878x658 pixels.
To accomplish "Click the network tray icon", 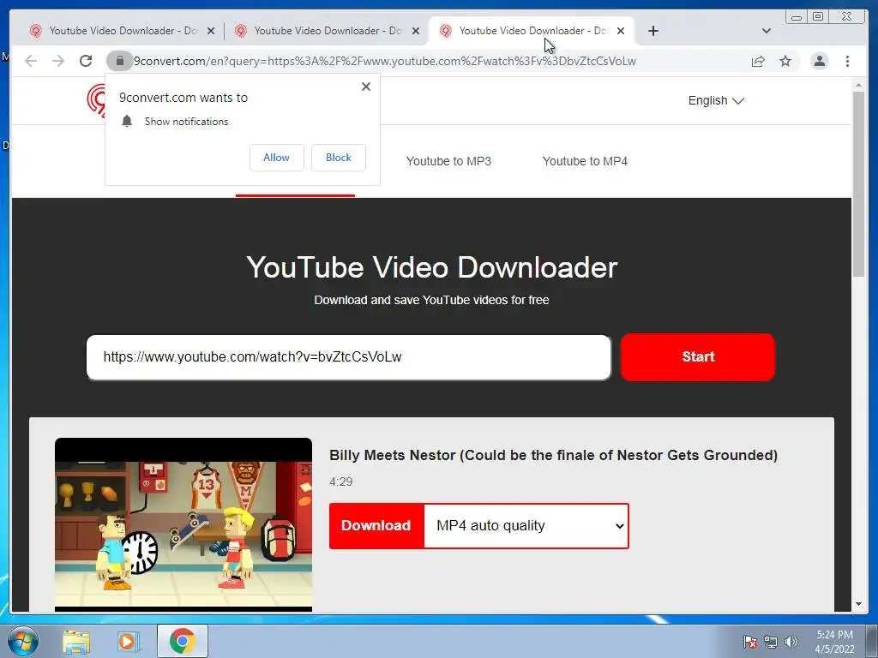I will (x=771, y=642).
